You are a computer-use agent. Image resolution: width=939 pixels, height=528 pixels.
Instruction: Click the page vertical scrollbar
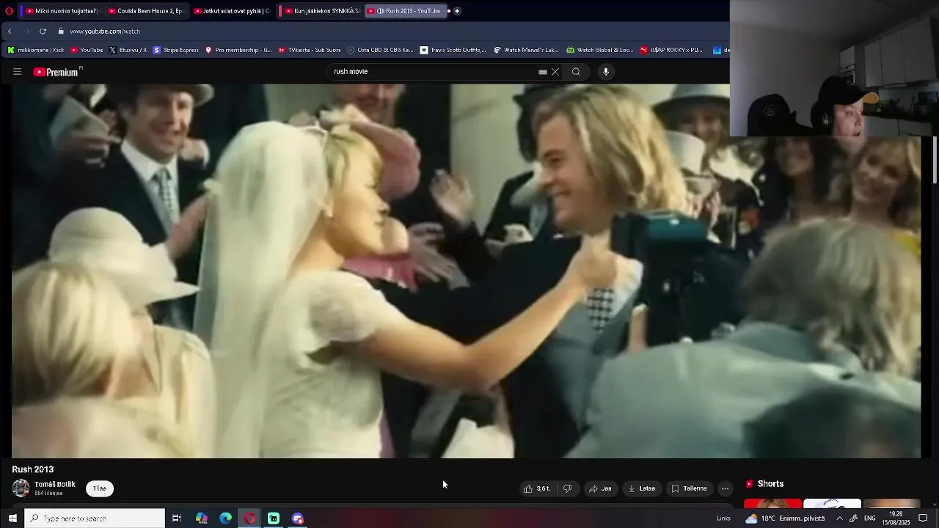(x=935, y=160)
